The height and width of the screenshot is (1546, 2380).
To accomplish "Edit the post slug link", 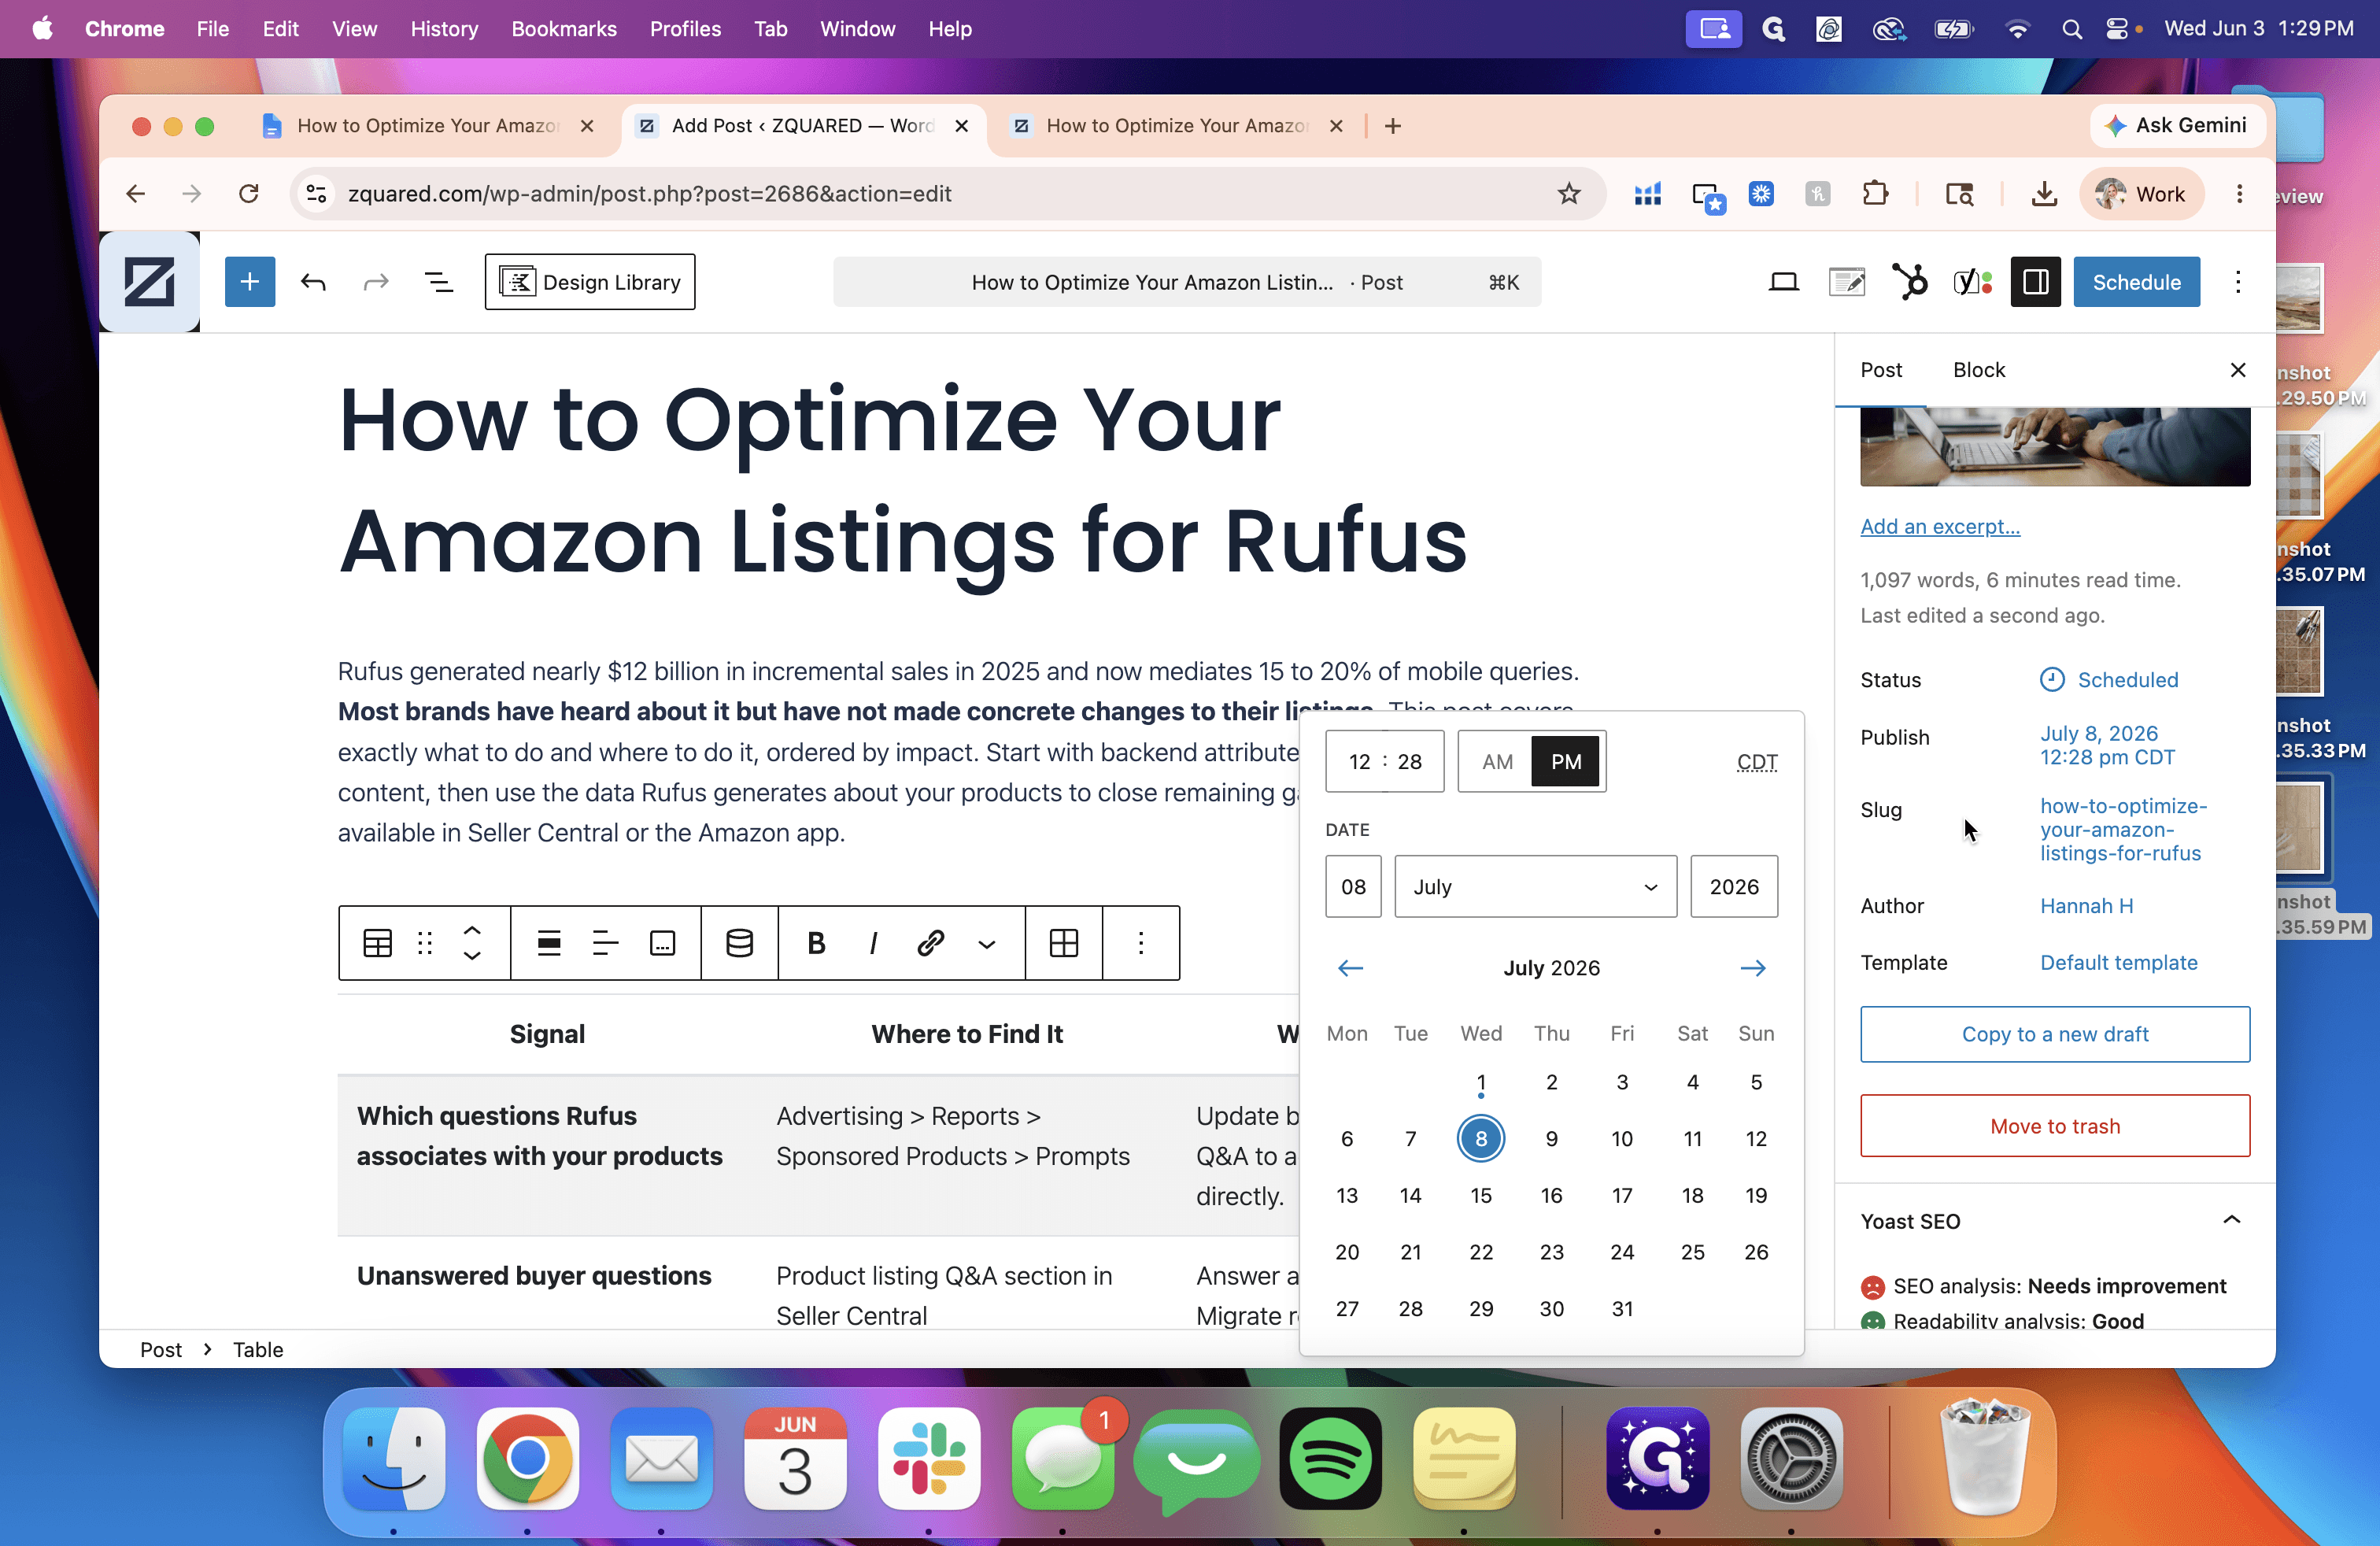I will pyautogui.click(x=2123, y=830).
